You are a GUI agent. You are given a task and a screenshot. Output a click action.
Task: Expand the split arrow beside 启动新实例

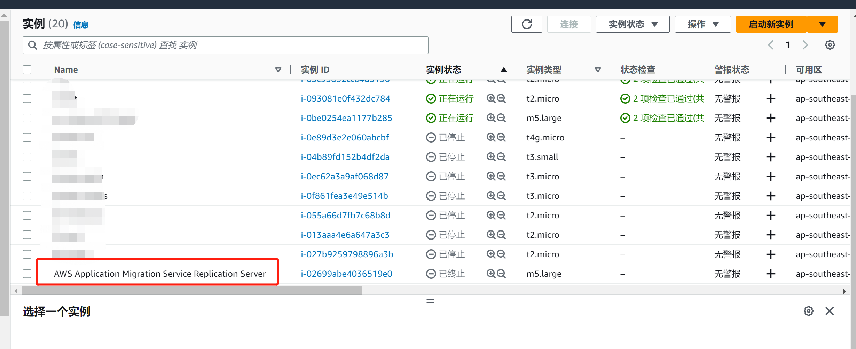(x=822, y=24)
